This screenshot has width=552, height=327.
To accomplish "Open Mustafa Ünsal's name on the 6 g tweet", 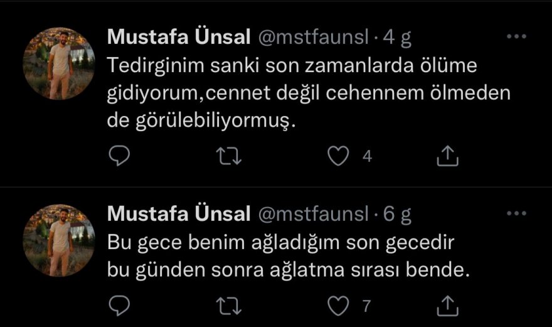I will pyautogui.click(x=179, y=214).
